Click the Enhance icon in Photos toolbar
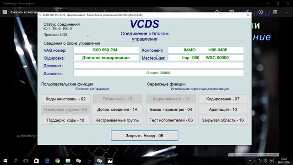 260,12
